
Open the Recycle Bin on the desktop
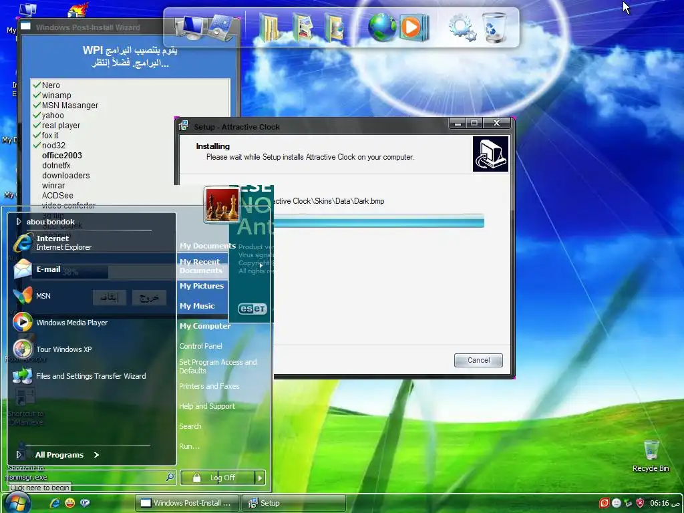(651, 456)
